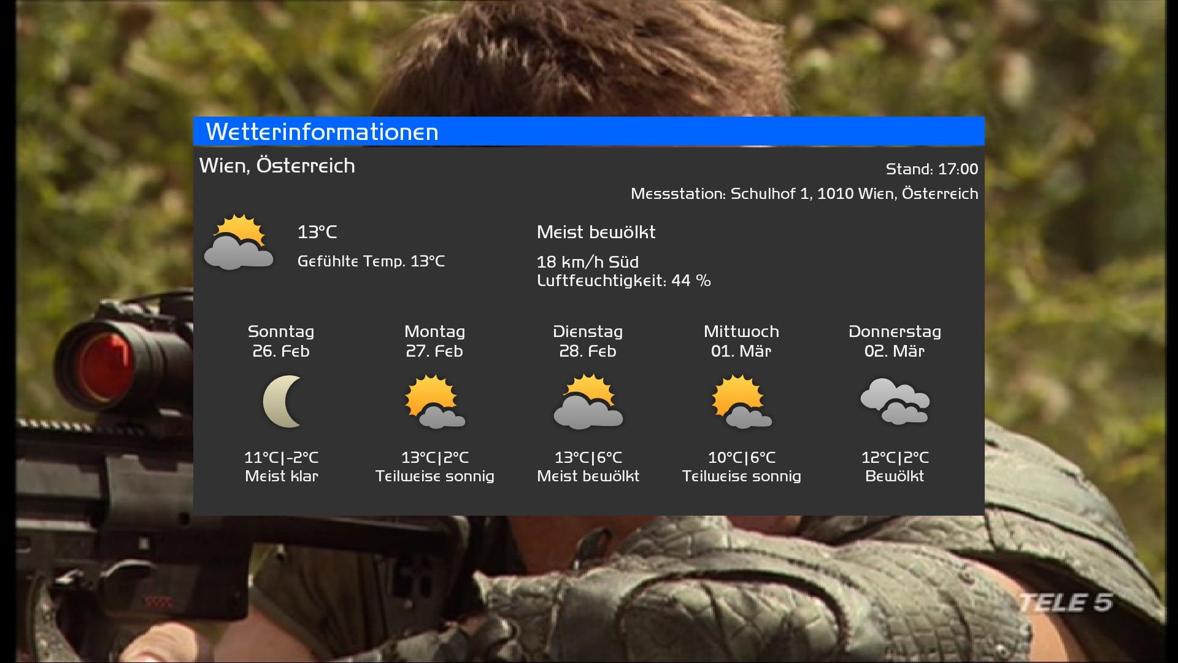Click Montag temperatures 13°C|2°C
Screen dimensions: 1178x663
tap(435, 458)
